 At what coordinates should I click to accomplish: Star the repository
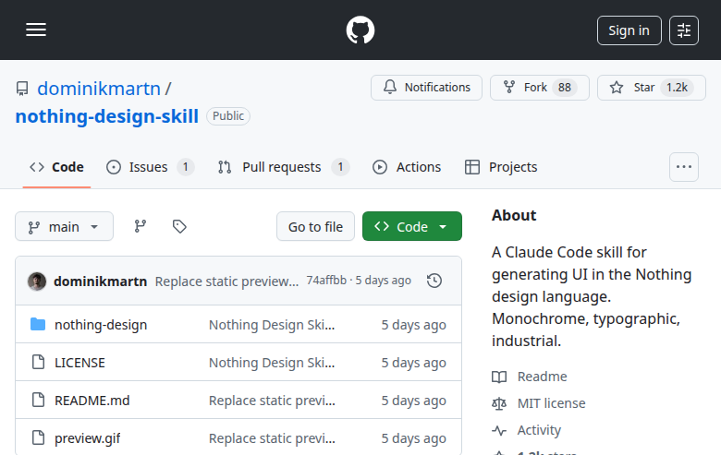point(651,88)
